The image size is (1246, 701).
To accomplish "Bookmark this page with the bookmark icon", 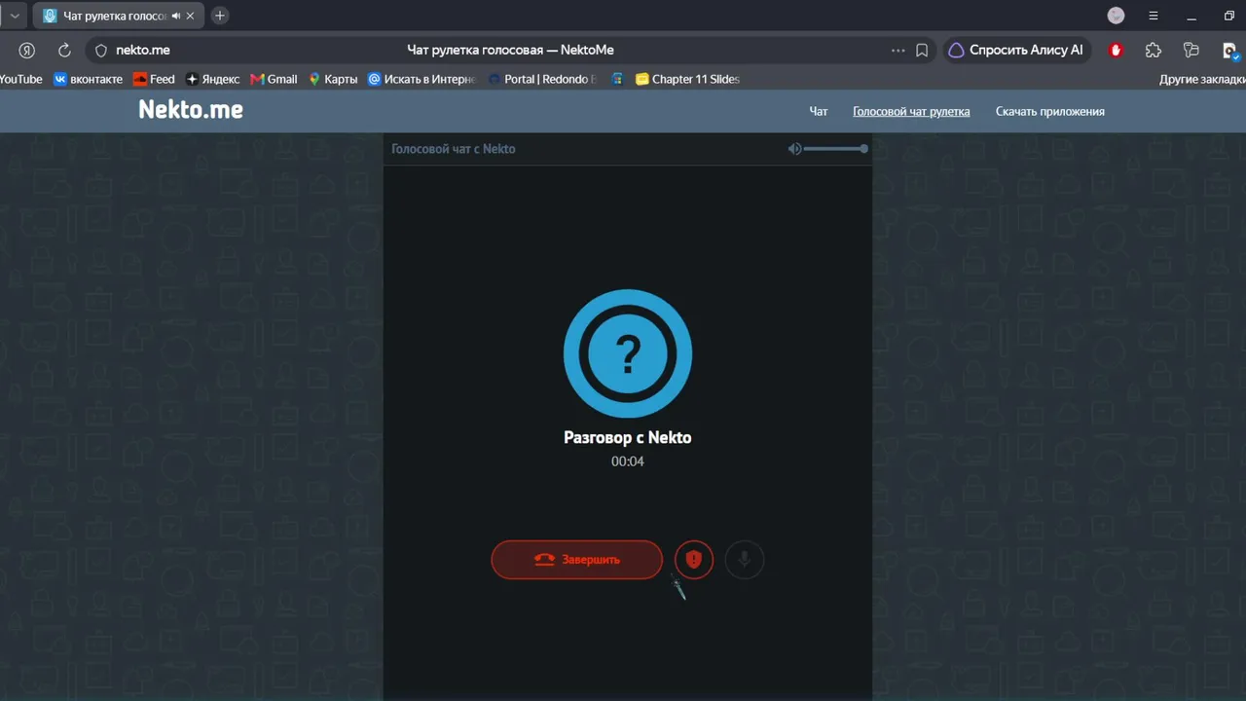I will pyautogui.click(x=922, y=50).
